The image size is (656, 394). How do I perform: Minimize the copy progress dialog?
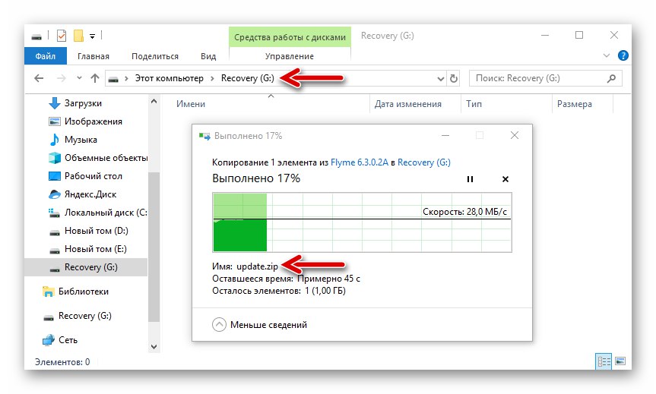pos(445,135)
